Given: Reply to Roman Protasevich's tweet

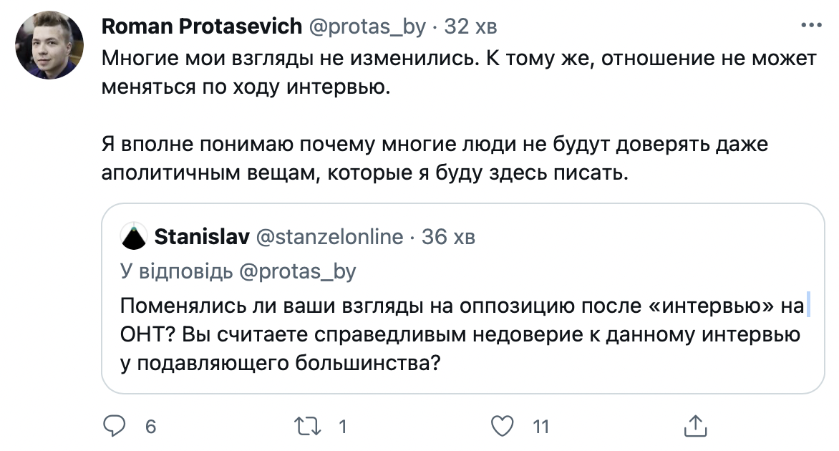Looking at the screenshot, I should click(x=117, y=425).
